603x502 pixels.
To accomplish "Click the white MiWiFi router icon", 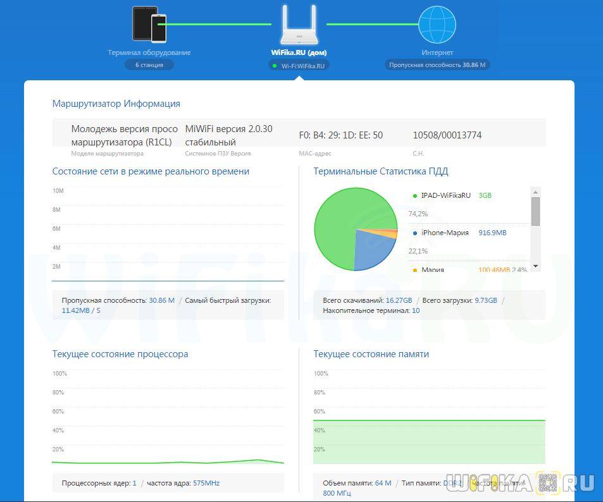I will (298, 25).
